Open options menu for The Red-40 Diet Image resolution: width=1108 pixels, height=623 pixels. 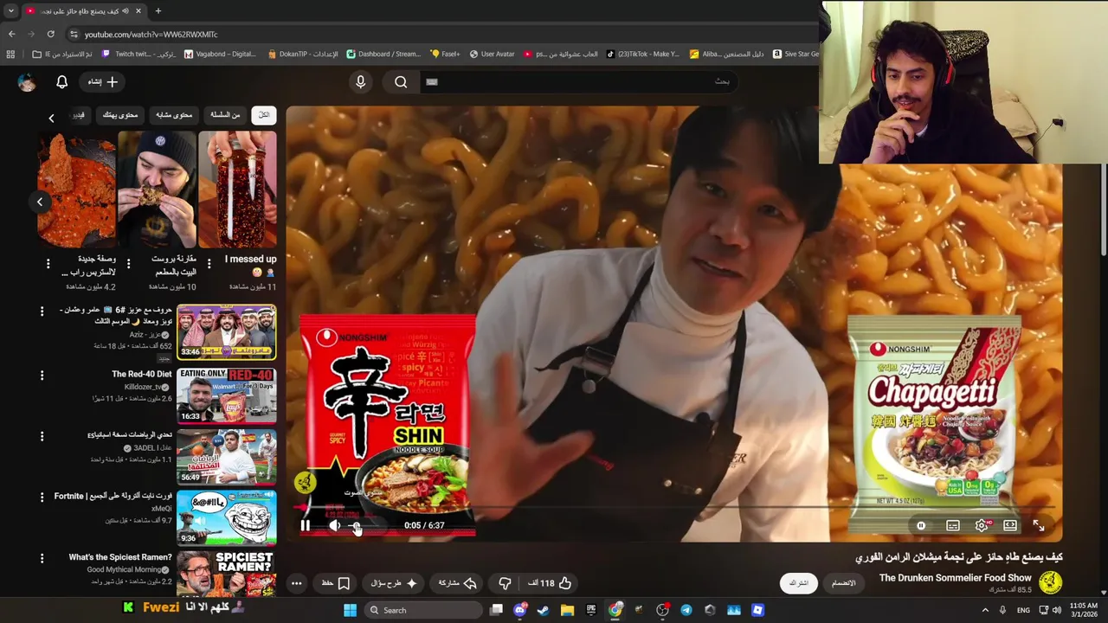point(42,376)
